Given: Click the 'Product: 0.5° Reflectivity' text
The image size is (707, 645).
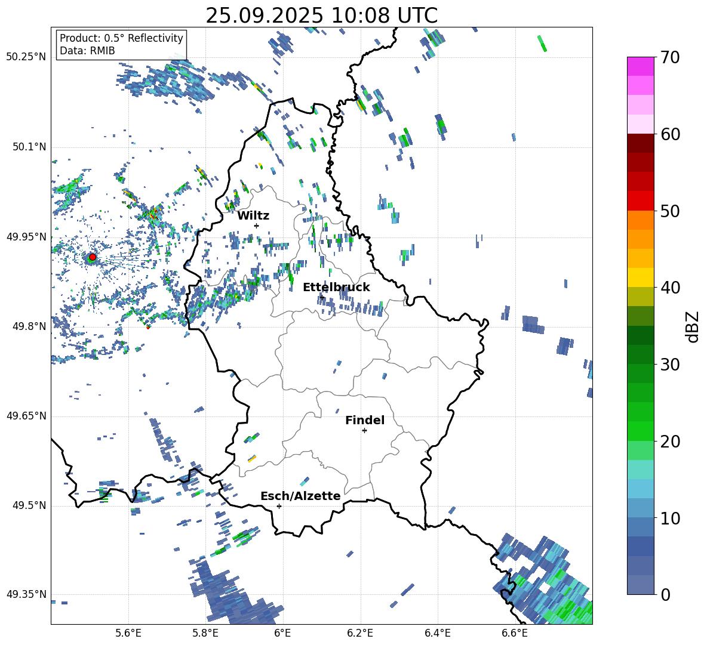Looking at the screenshot, I should coord(121,38).
